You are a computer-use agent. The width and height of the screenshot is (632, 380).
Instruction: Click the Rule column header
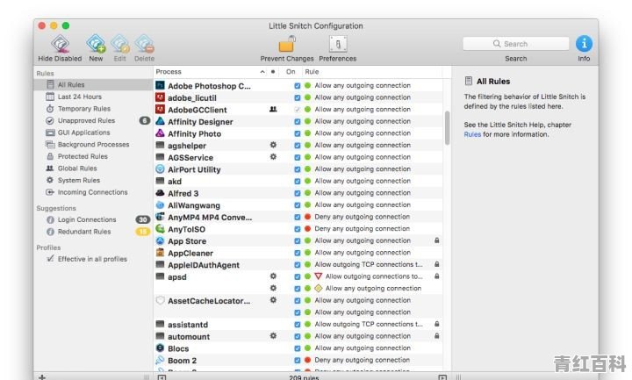point(312,72)
